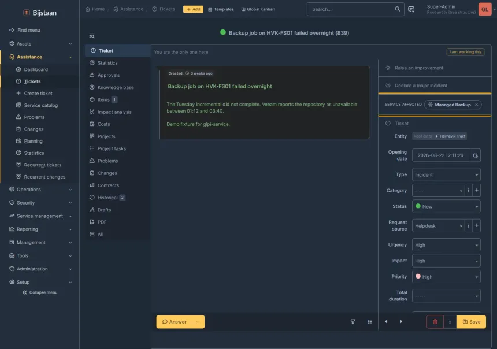Open the ticket tab search toggle icon
The width and height of the screenshot is (497, 349).
[92, 36]
